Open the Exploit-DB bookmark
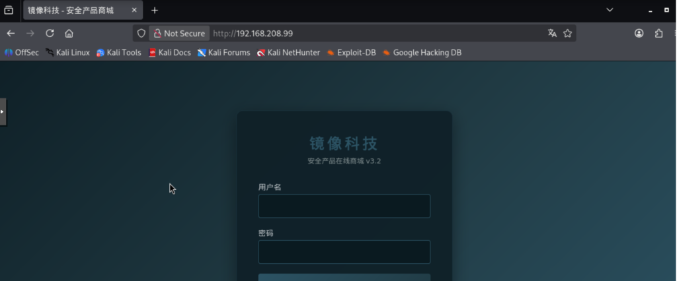The width and height of the screenshot is (677, 281). click(352, 53)
